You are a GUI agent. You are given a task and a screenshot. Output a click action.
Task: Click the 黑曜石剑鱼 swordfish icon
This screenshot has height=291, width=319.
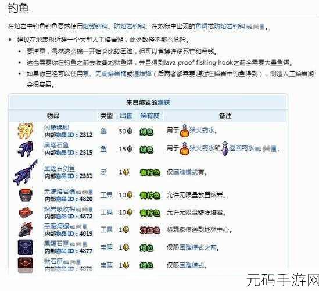coord(26,172)
